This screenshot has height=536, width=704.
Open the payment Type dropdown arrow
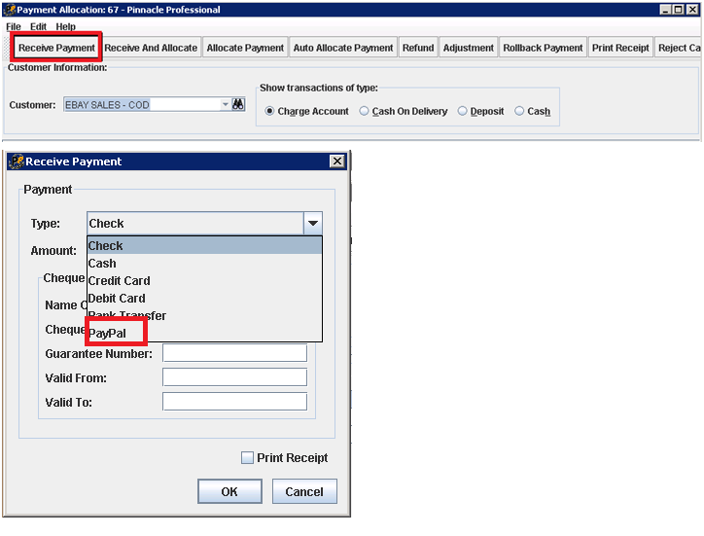[x=312, y=224]
